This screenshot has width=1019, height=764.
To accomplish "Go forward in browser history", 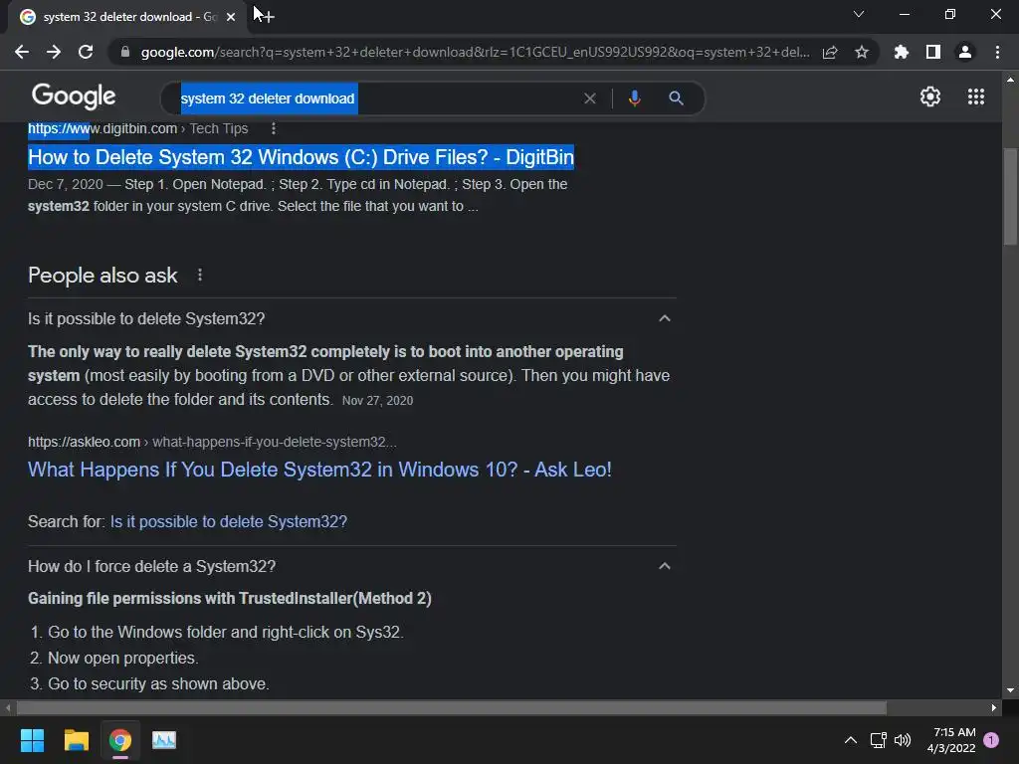I will point(54,52).
